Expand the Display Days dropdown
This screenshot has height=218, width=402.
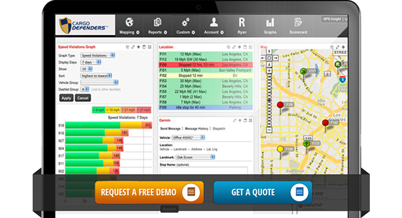91,63
